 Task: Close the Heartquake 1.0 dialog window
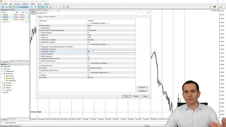[148, 13]
